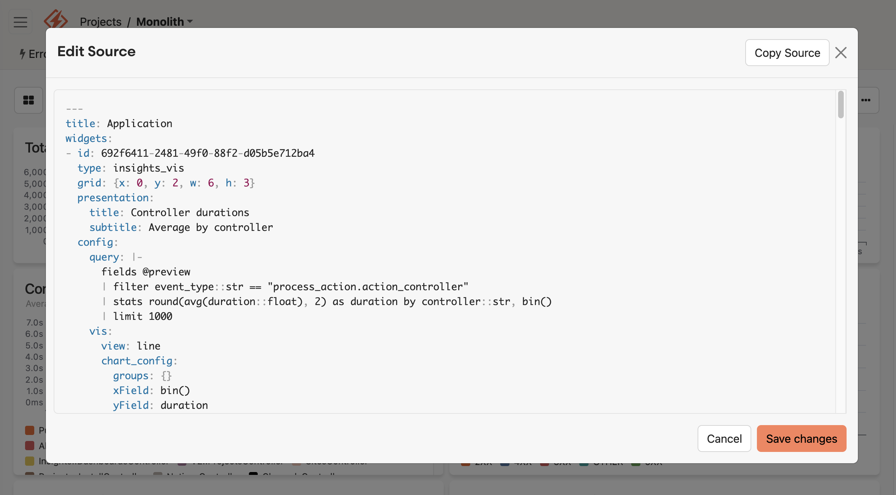Image resolution: width=896 pixels, height=495 pixels.
Task: Click the yellow InsightsDashboardsController legend swatch
Action: pos(30,461)
